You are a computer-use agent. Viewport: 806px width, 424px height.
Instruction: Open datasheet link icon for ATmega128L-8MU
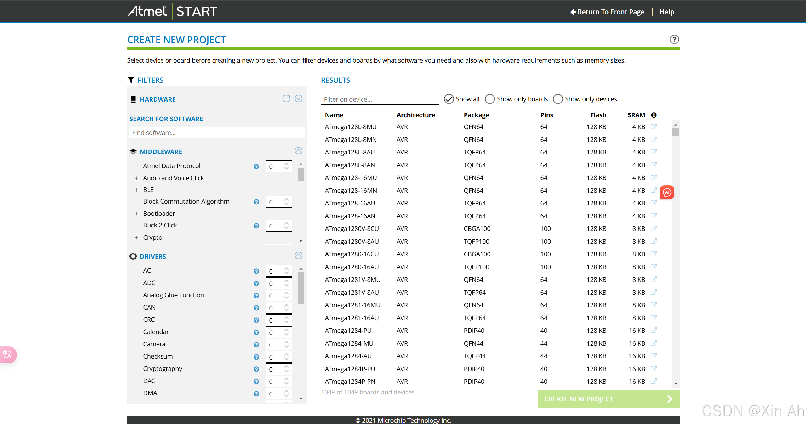coord(654,126)
